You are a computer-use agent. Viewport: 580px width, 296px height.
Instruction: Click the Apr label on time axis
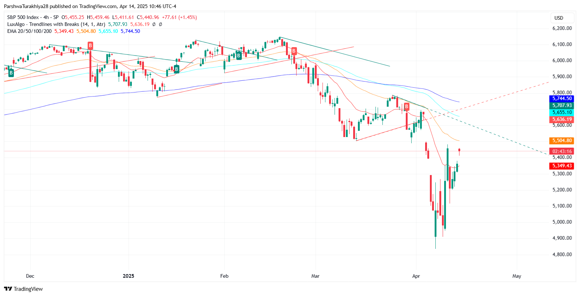(416, 276)
